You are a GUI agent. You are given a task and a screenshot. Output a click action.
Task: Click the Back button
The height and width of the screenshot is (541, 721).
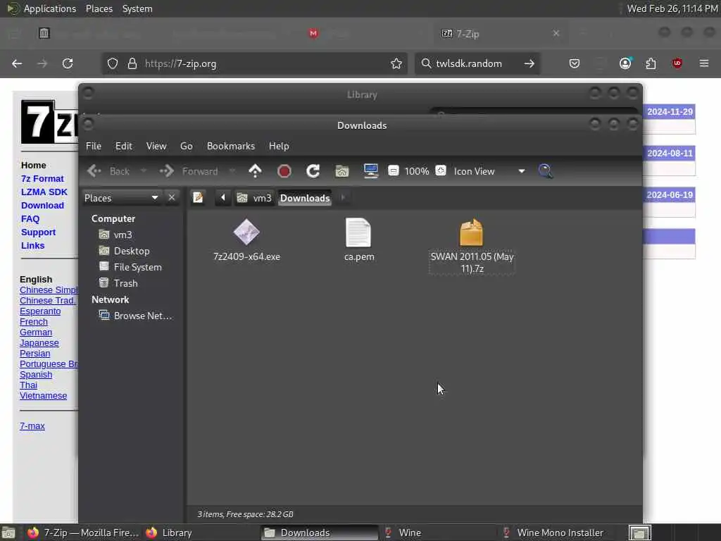(x=109, y=171)
